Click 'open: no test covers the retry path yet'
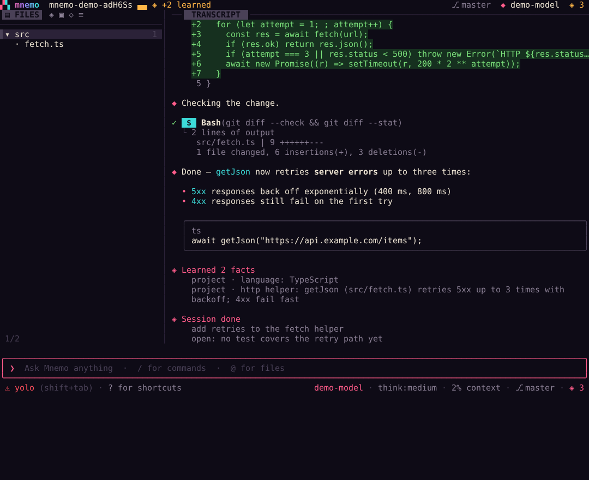The width and height of the screenshot is (589, 480). coord(287,339)
